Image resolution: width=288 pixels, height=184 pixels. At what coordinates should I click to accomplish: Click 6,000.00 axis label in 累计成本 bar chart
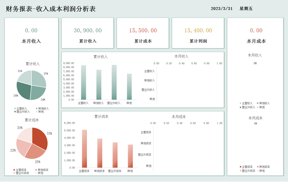point(69,123)
